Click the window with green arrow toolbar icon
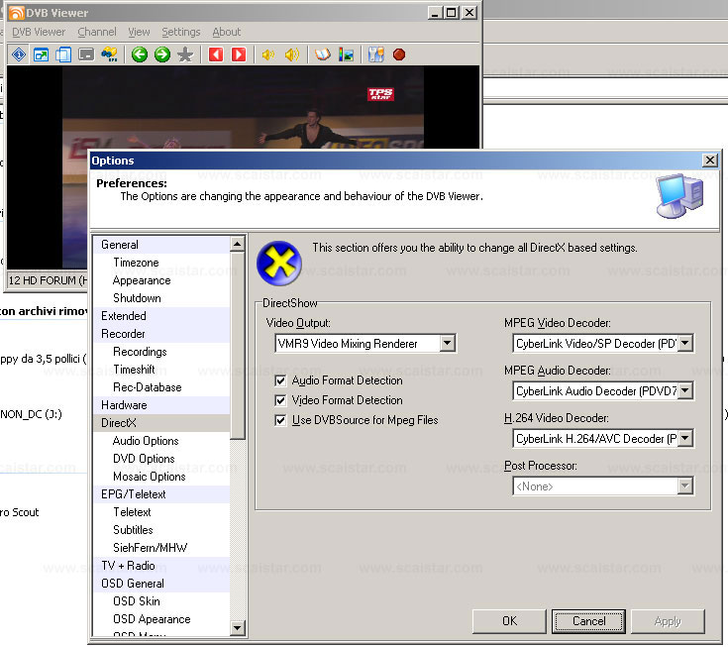This screenshot has height=647, width=728. (41, 54)
